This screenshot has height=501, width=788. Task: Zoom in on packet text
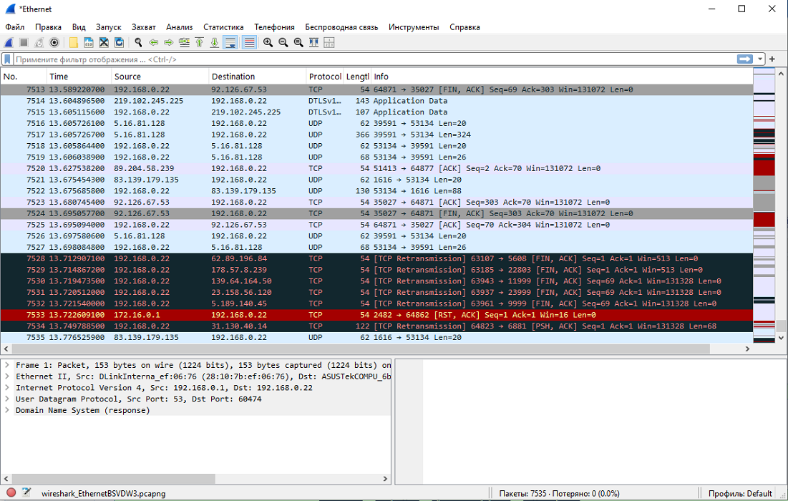[x=268, y=43]
